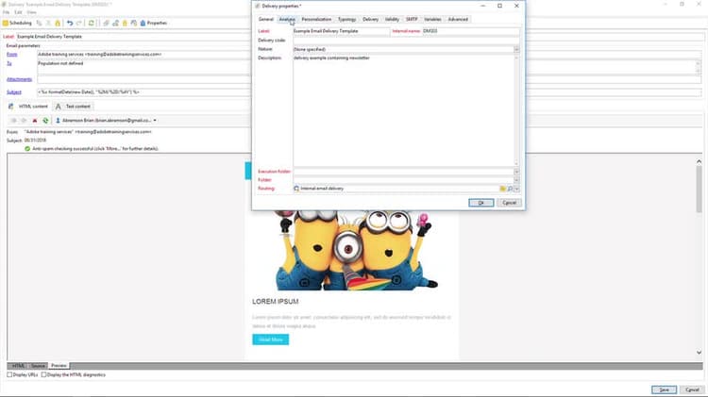Click the recipient person icon in the preview toolbar
This screenshot has height=397, width=708.
click(x=58, y=121)
